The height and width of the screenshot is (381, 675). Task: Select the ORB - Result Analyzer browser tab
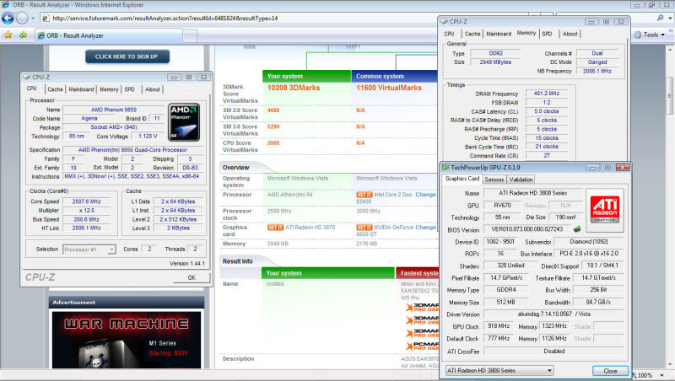tap(109, 35)
